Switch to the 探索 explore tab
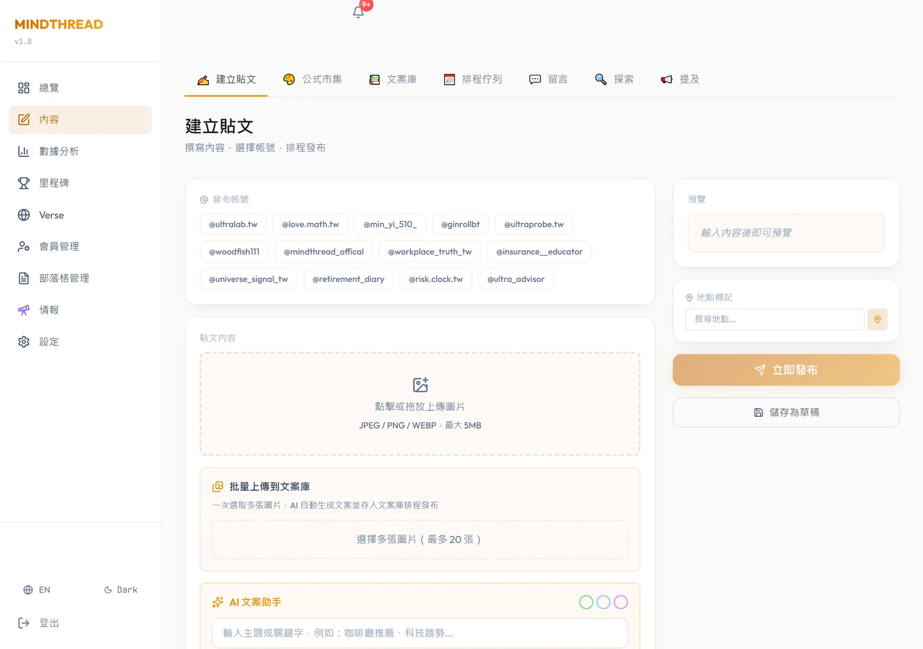Image resolution: width=923 pixels, height=649 pixels. coord(614,80)
